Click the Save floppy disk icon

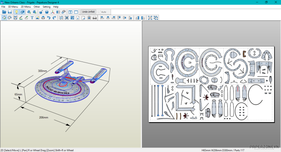pos(10,12)
